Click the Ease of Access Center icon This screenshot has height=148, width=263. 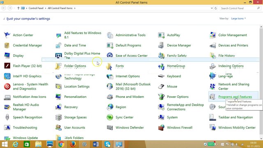(x=110, y=55)
